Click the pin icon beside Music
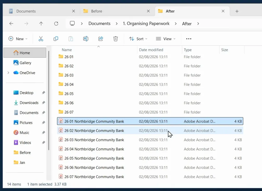 44,133
